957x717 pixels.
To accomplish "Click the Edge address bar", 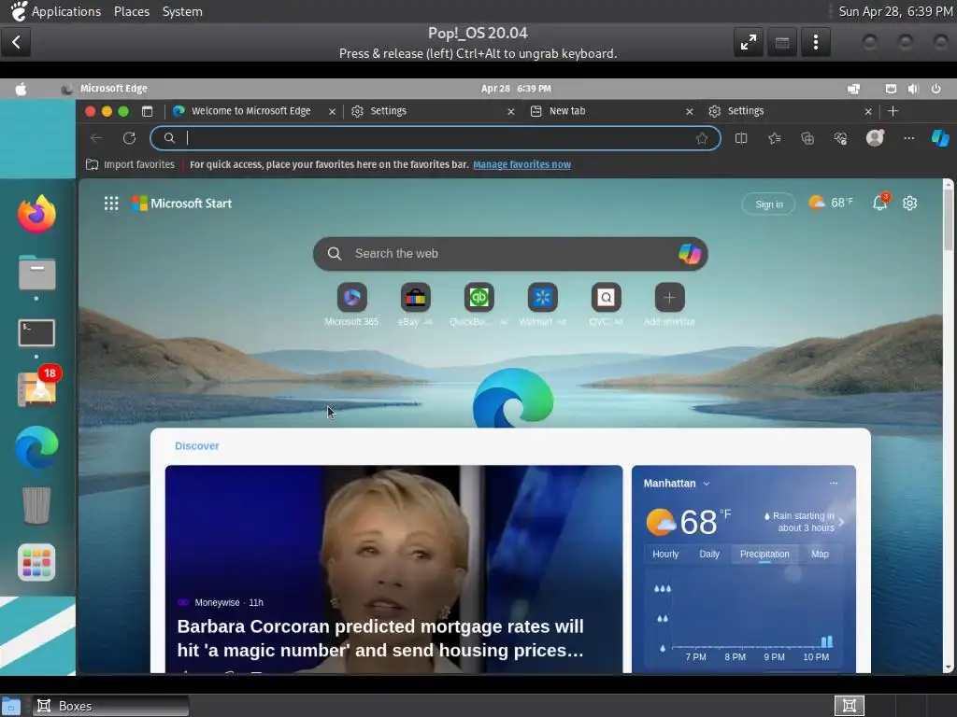I will click(436, 138).
